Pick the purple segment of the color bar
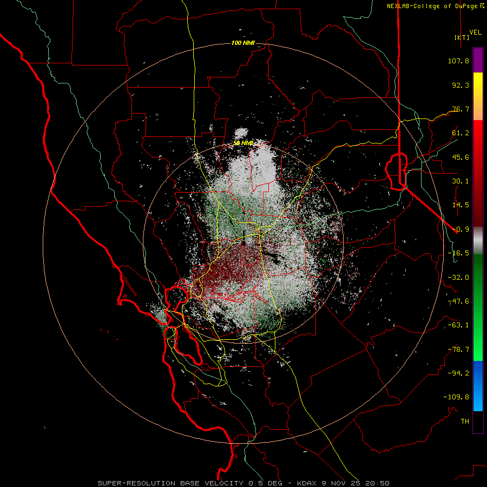Viewport: 487px width, 487px height. pos(478,60)
